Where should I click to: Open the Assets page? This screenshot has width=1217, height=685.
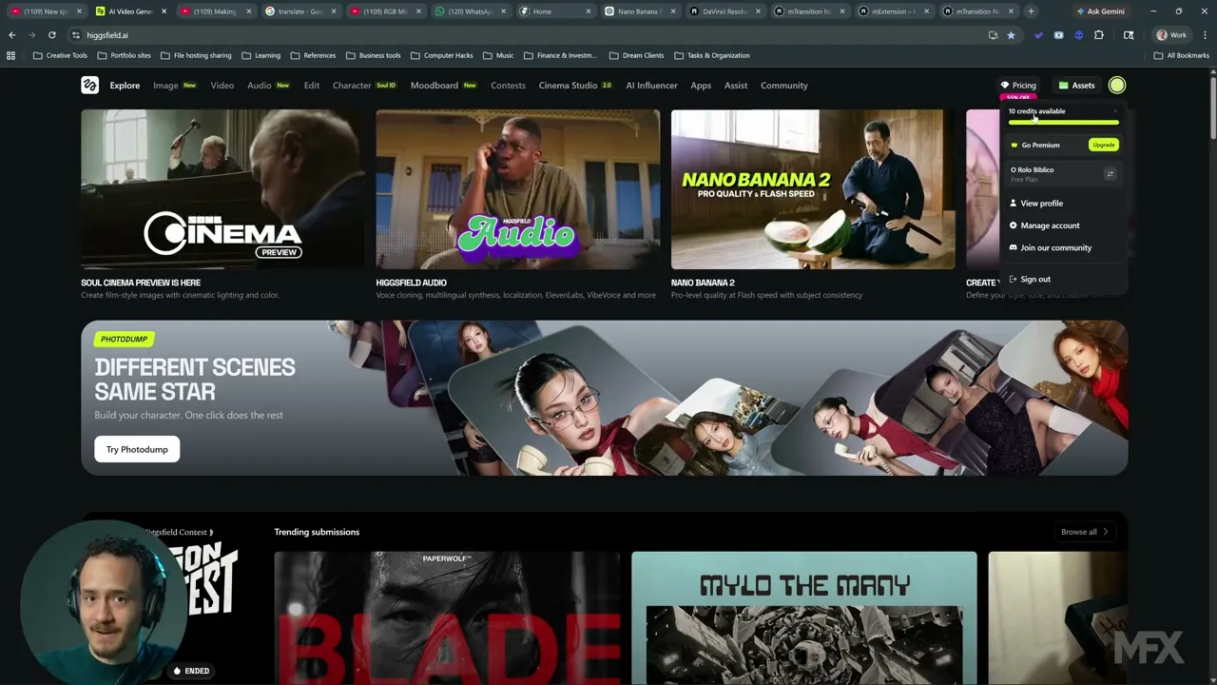(1076, 86)
